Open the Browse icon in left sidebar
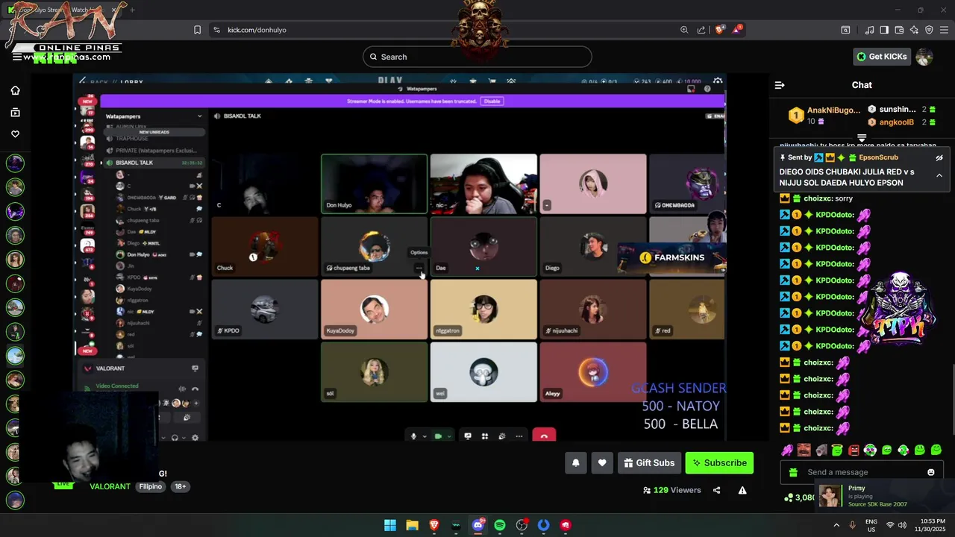This screenshot has height=537, width=955. pos(15,113)
